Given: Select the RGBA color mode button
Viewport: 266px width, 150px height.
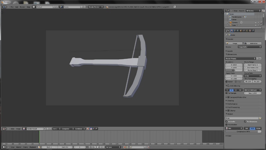Looking at the screenshot, I should [x=259, y=128].
